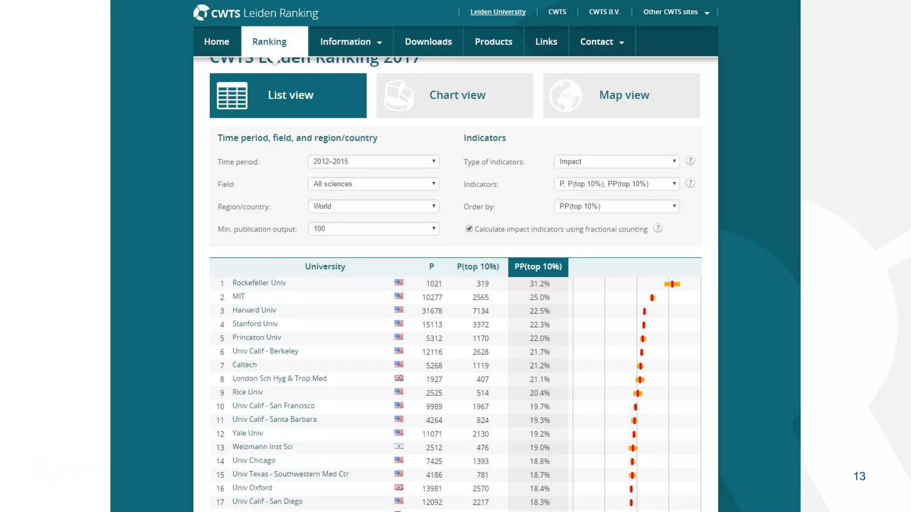Toggle fractional counting checkbox
This screenshot has width=911, height=512.
tap(469, 228)
